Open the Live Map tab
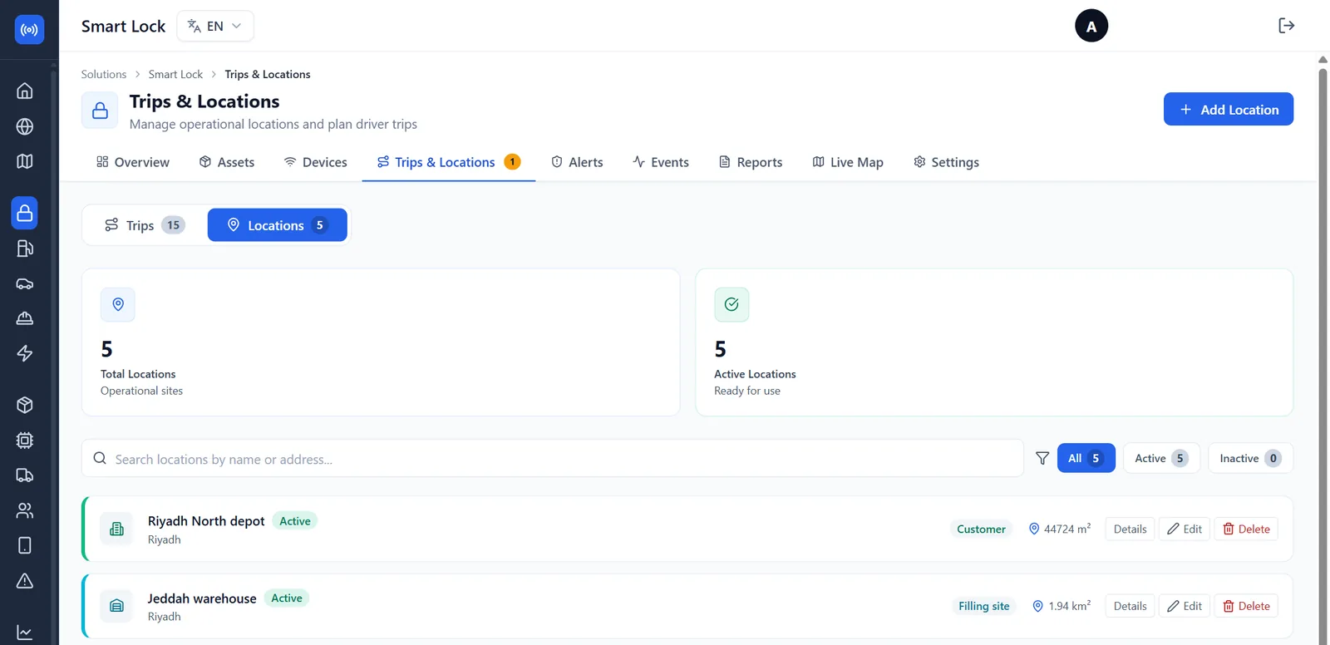The width and height of the screenshot is (1330, 645). 848,162
